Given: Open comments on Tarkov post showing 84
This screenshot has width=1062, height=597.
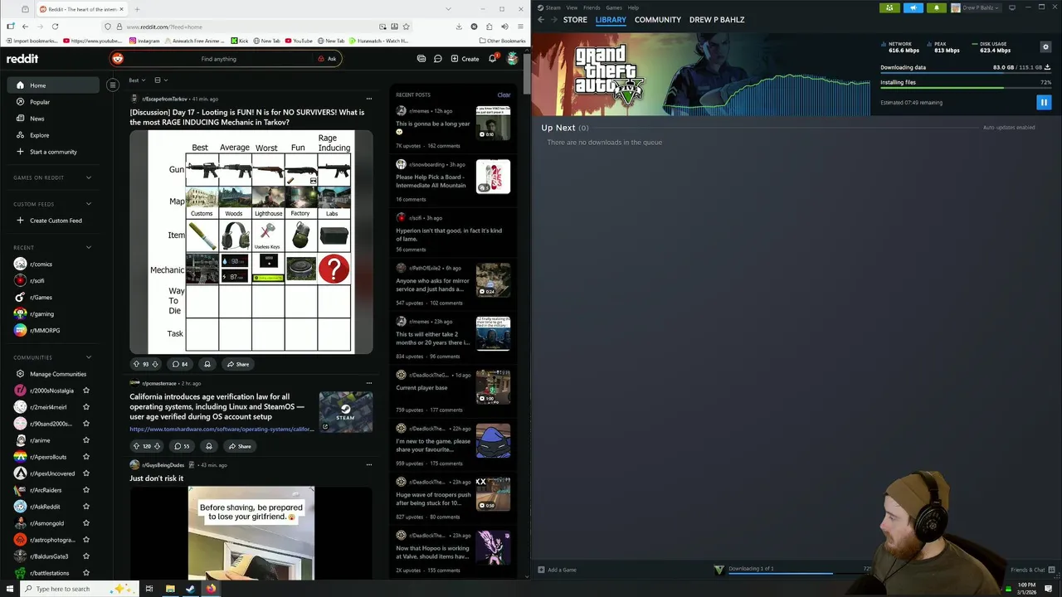Looking at the screenshot, I should pyautogui.click(x=179, y=364).
